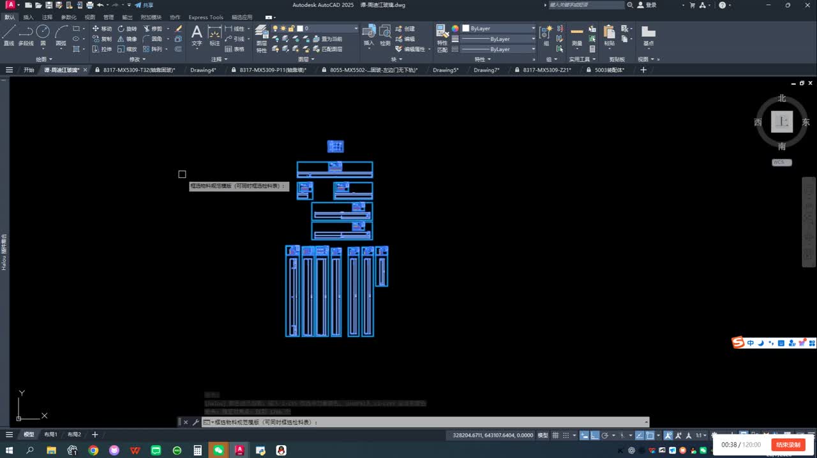Toggle object snap tracking in status bar
The image size is (817, 458).
point(640,435)
